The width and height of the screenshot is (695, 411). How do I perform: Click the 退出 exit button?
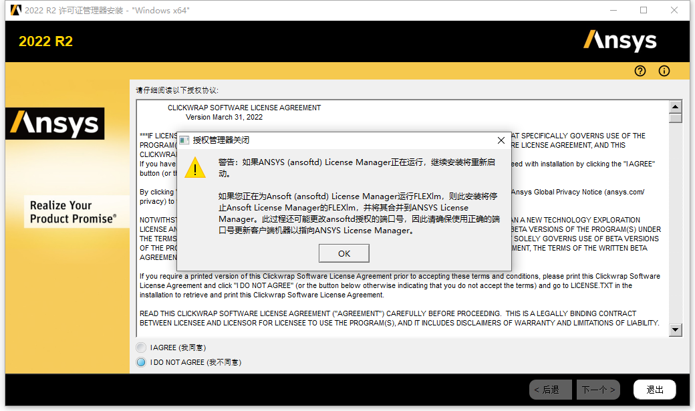click(655, 390)
